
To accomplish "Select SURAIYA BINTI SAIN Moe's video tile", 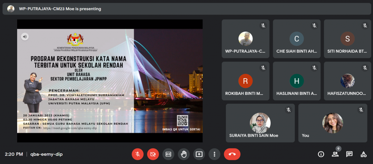I will click(x=260, y=123).
